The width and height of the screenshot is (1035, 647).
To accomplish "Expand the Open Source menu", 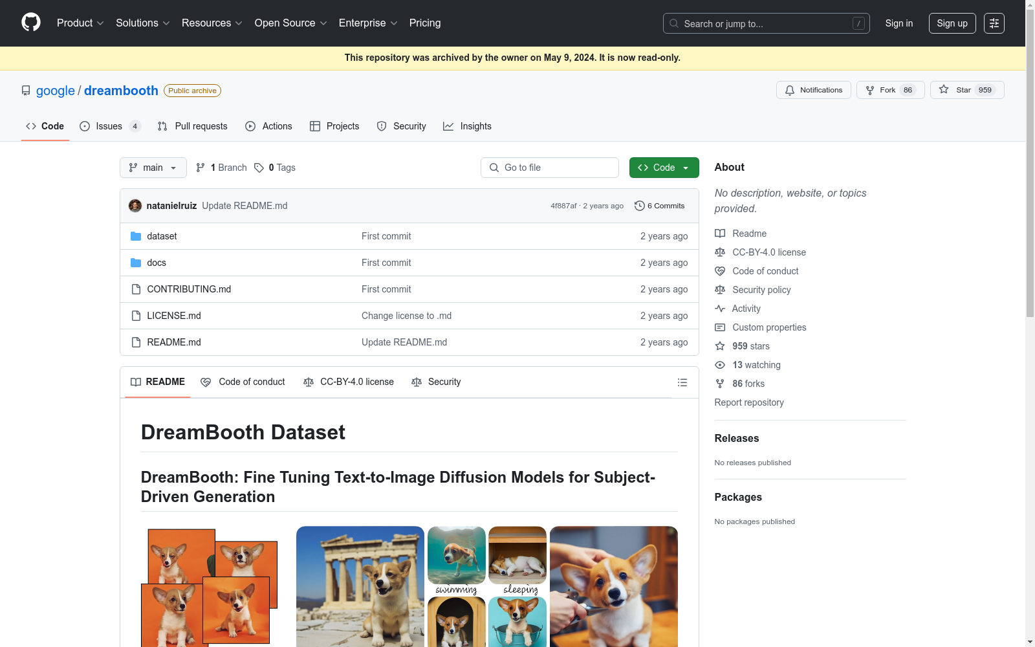I will point(291,23).
